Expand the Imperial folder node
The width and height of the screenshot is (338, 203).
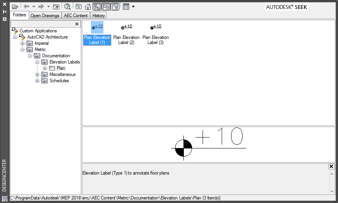tap(22, 44)
